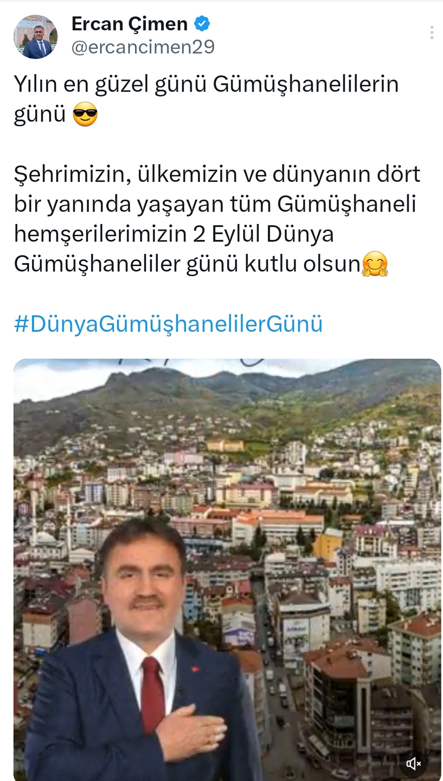Viewport: 443px width, 781px height.
Task: Click the blue verified badge
Action: pos(202,24)
